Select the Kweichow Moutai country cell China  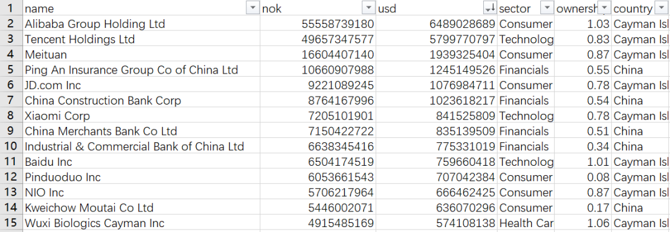pyautogui.click(x=640, y=208)
